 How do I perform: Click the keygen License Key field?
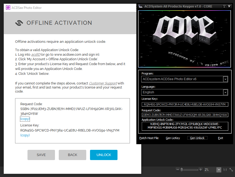[x=185, y=104]
